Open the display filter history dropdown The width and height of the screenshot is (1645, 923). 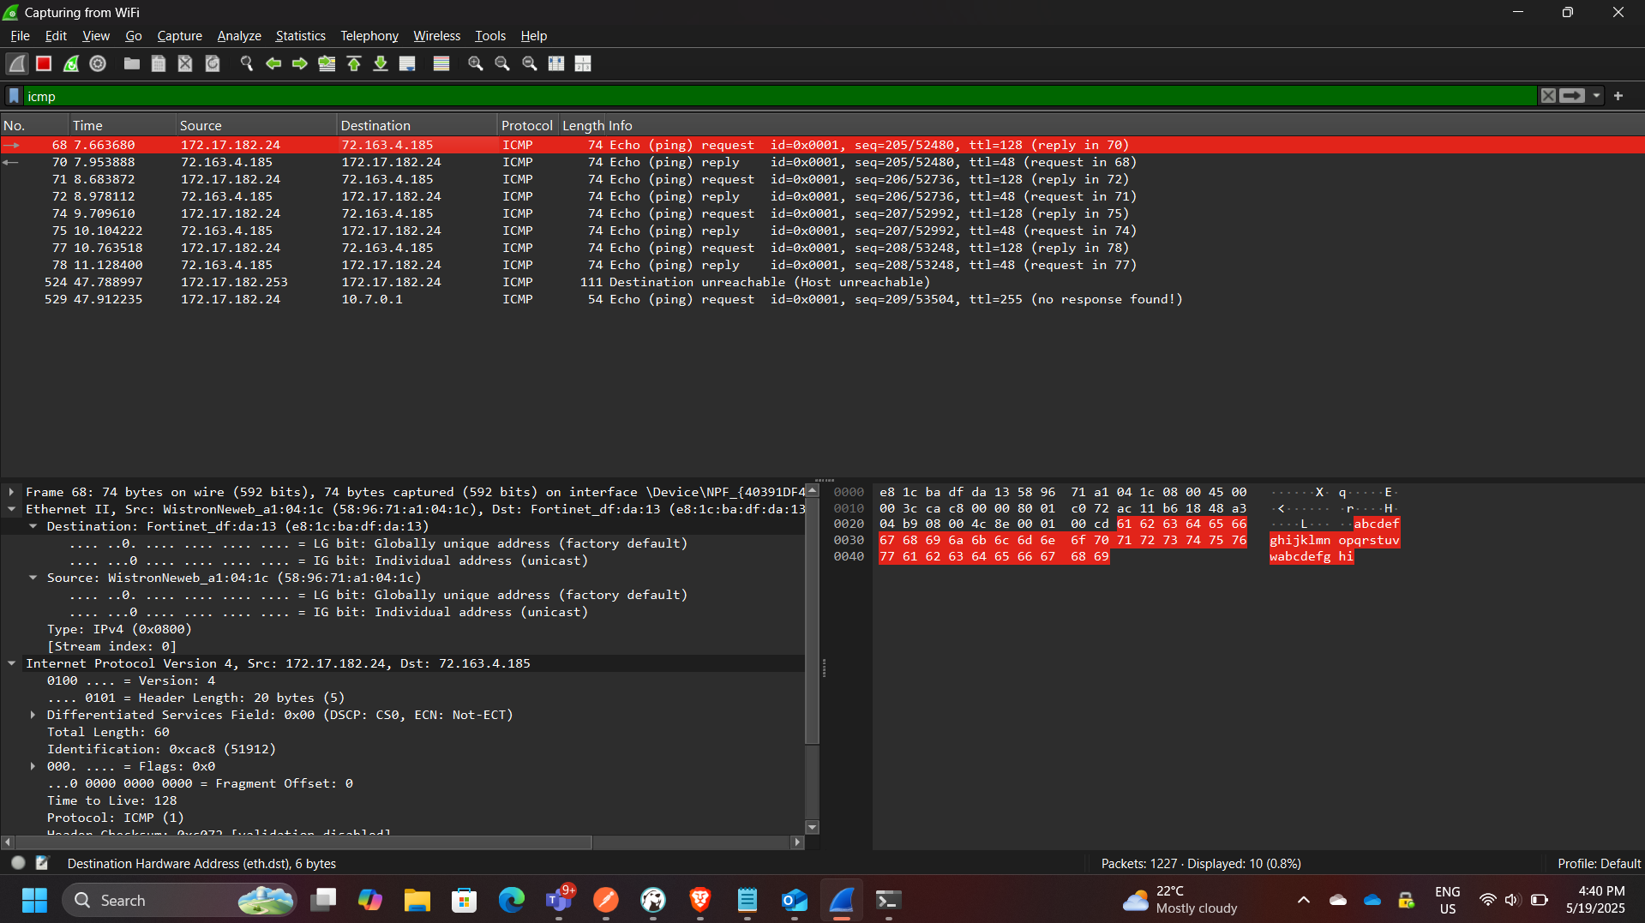pos(1595,95)
